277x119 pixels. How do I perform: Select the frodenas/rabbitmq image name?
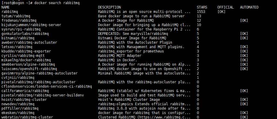pyautogui.click(x=16, y=20)
